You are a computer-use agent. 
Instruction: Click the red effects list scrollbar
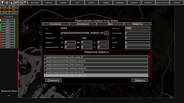coord(150,66)
